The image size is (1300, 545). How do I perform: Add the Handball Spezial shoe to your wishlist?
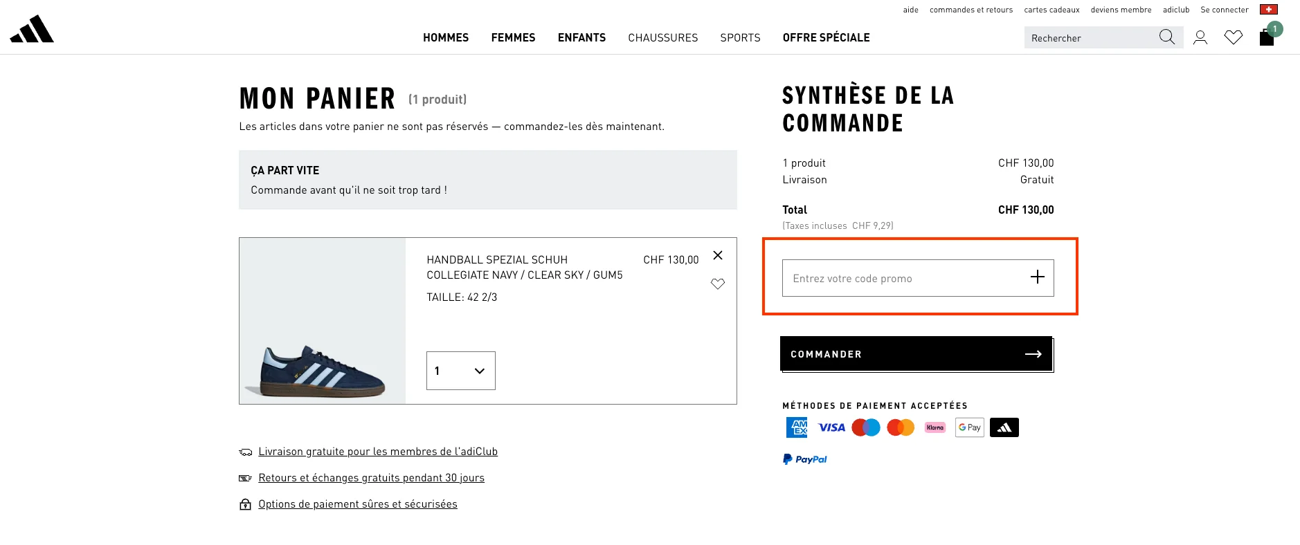718,284
